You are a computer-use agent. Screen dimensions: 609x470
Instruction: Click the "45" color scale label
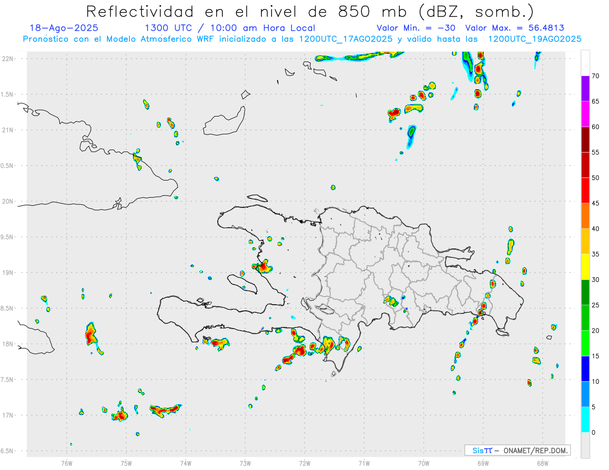point(596,203)
